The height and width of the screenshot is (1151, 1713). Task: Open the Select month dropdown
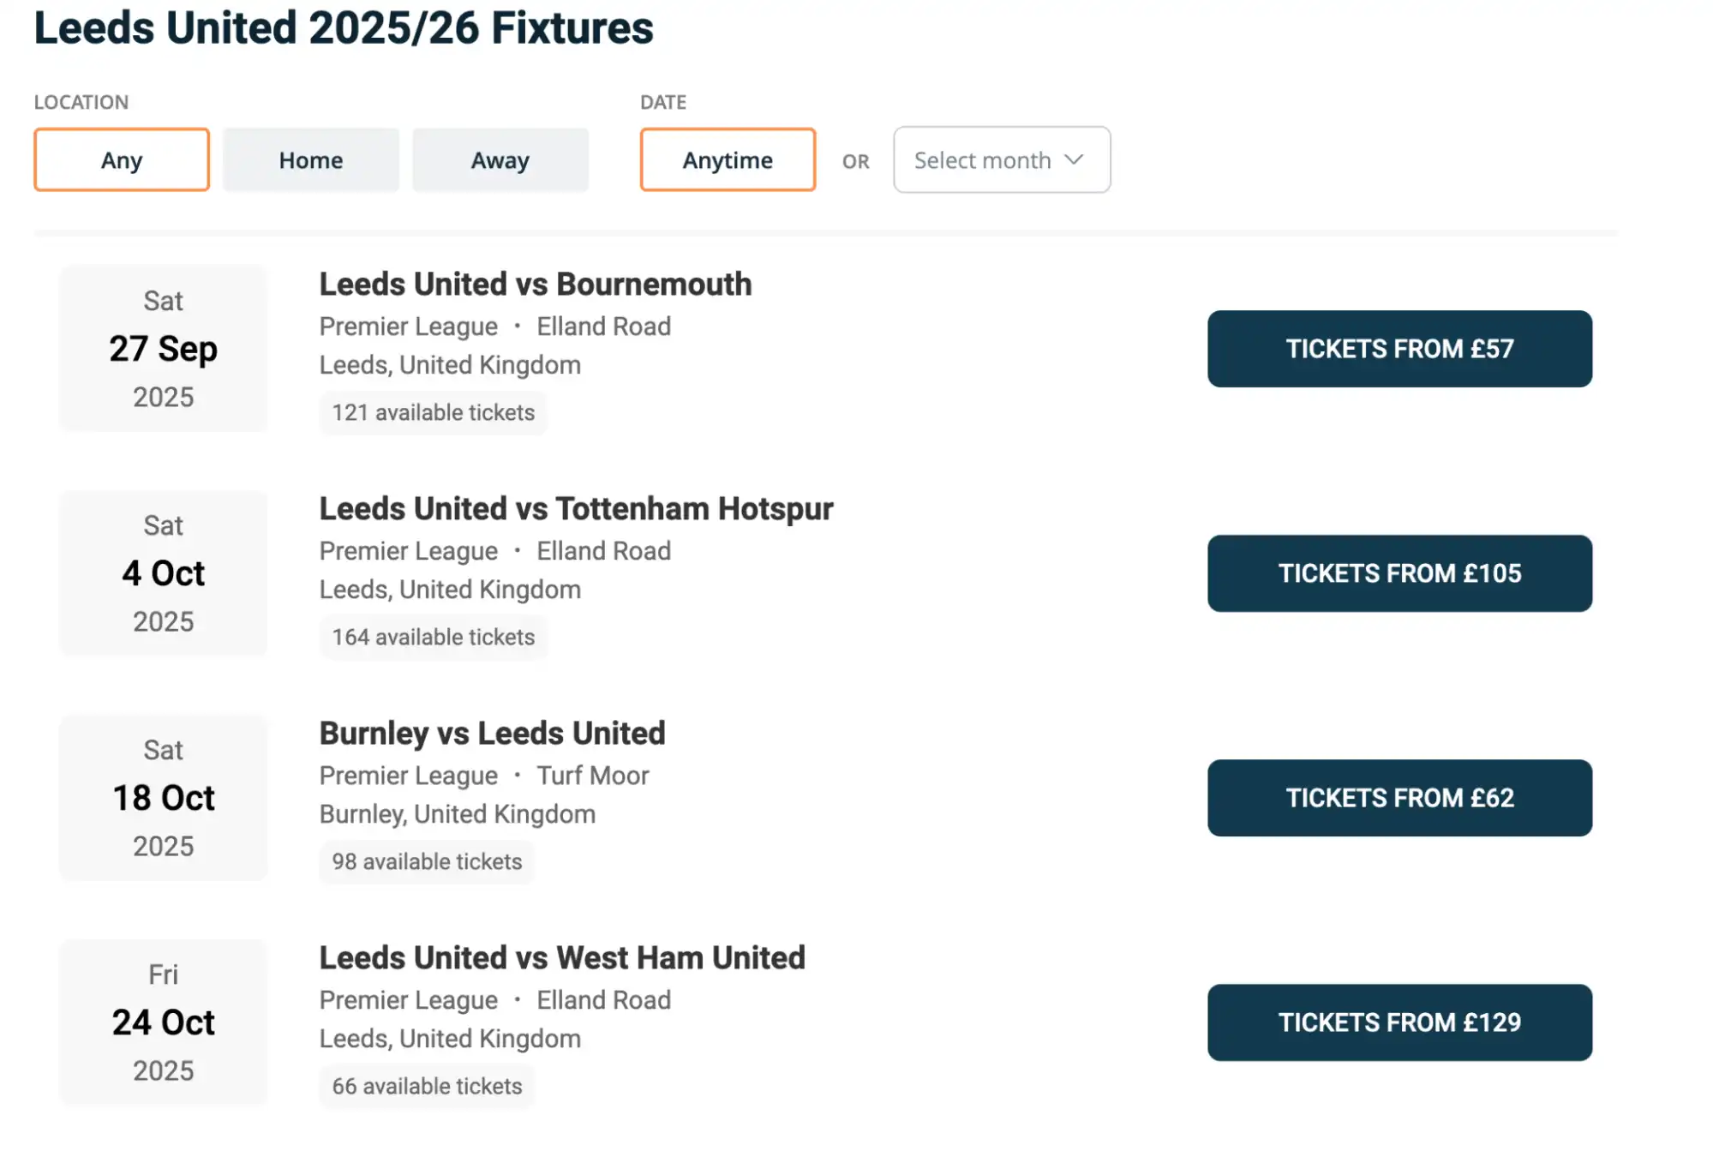click(1001, 159)
